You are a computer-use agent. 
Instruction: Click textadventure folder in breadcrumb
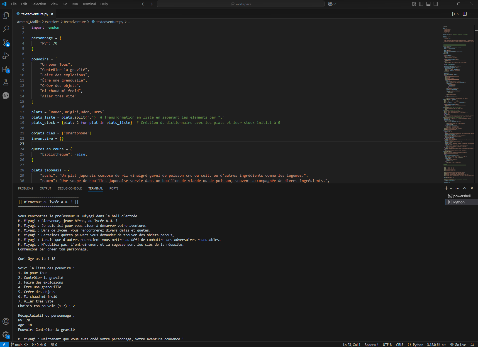[x=75, y=22]
